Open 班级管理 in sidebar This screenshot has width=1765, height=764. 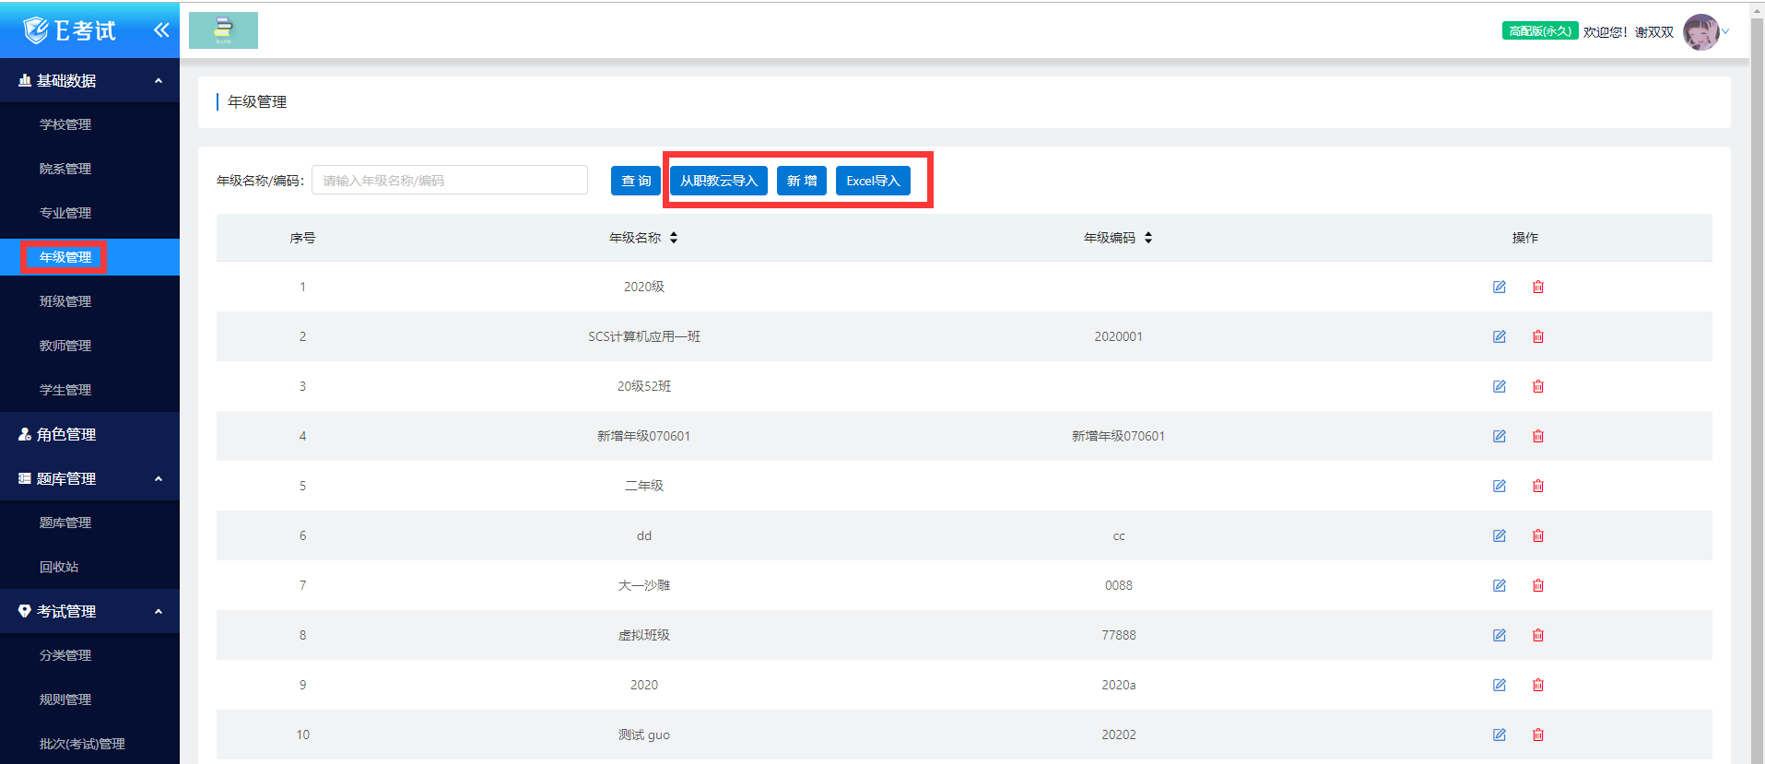pos(65,301)
